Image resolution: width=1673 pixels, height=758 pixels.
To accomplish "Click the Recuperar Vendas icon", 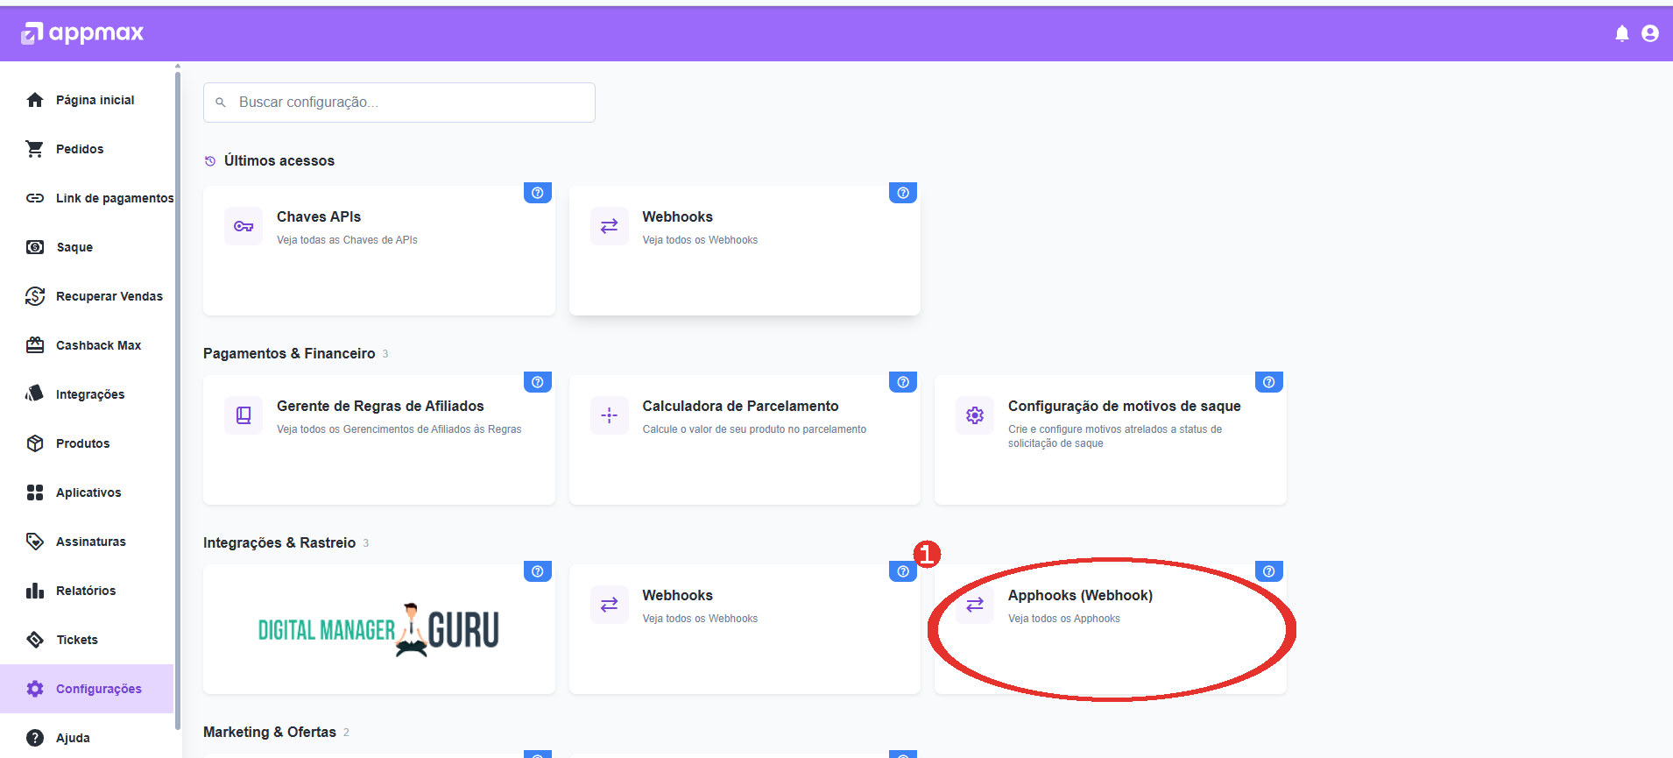I will tap(35, 296).
